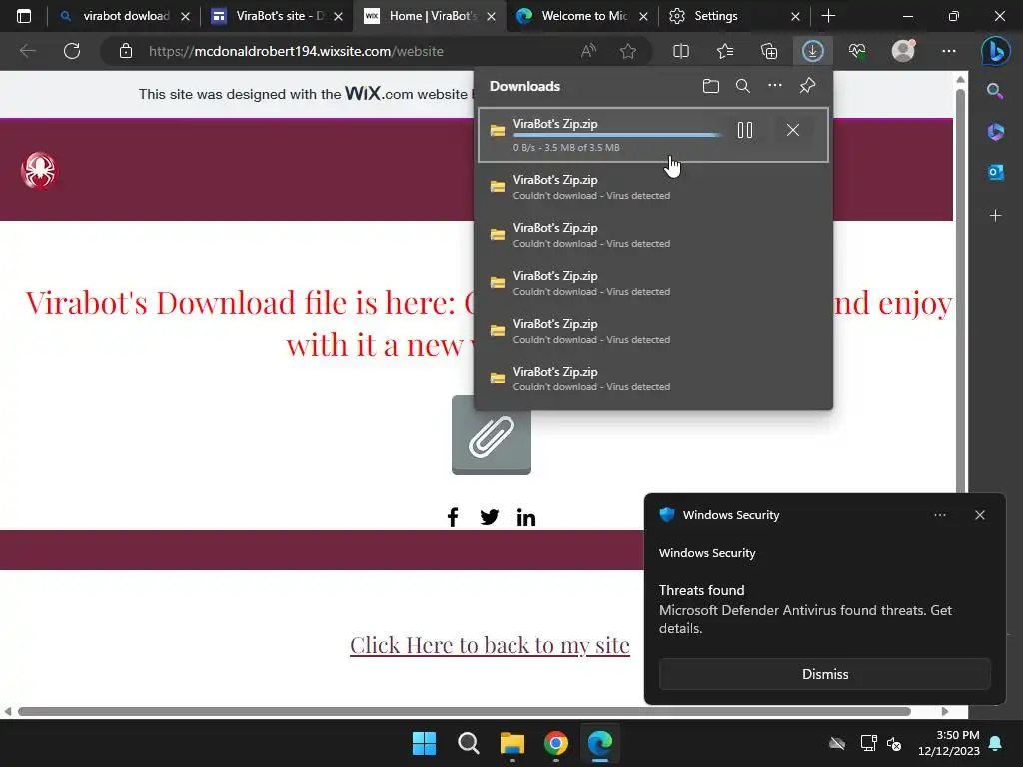Open Browser essentials heart icon
Image resolution: width=1023 pixels, height=767 pixels.
pos(857,51)
